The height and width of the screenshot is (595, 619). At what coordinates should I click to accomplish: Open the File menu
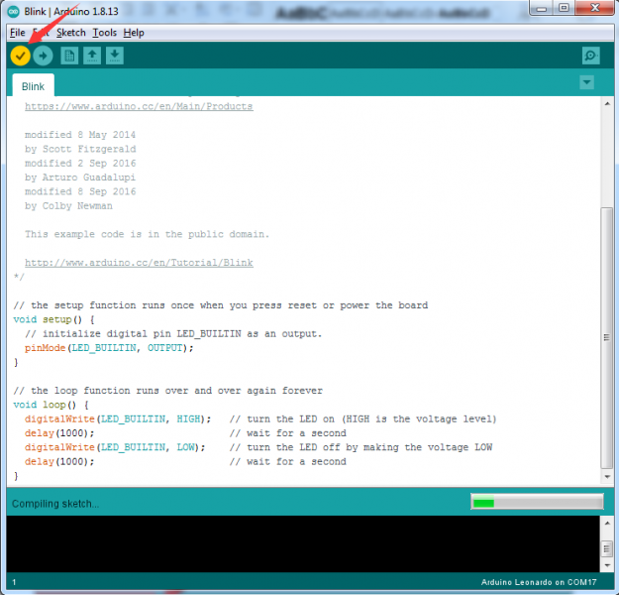18,33
